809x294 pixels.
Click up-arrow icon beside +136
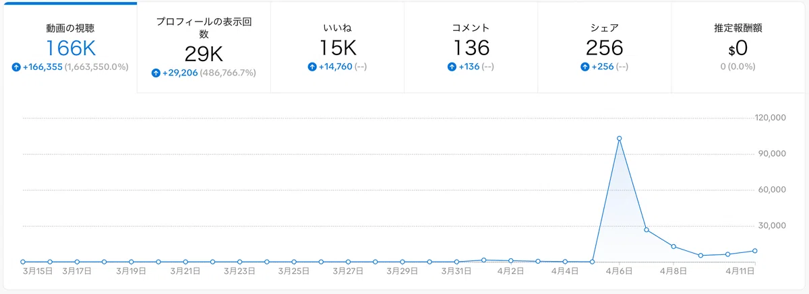coord(452,67)
